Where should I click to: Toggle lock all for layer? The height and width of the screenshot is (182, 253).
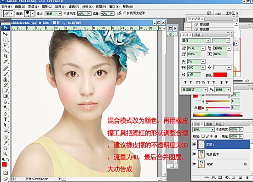tap(216, 136)
